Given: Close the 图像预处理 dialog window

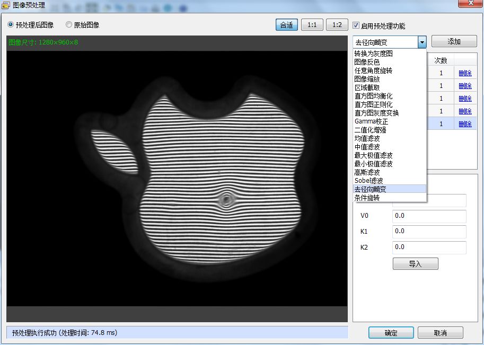Looking at the screenshot, I should [470, 3].
